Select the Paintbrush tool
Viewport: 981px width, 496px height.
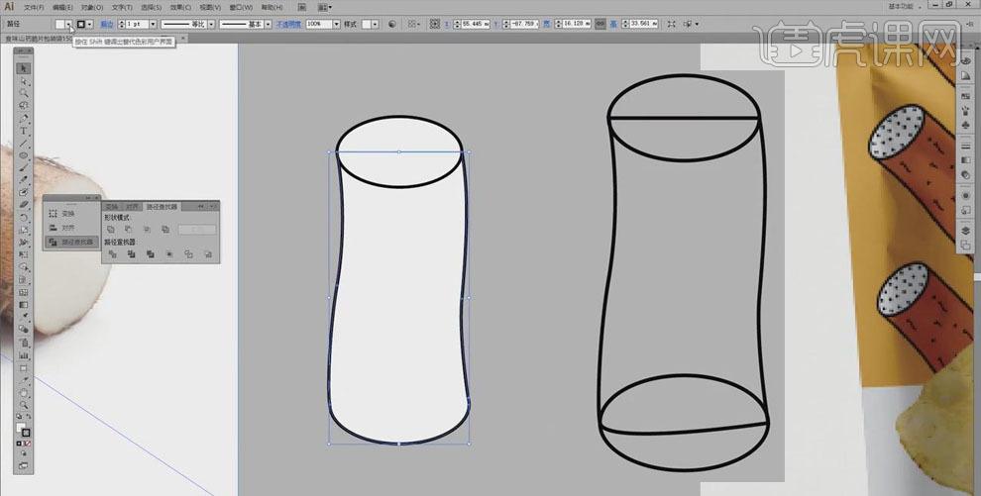(24, 167)
